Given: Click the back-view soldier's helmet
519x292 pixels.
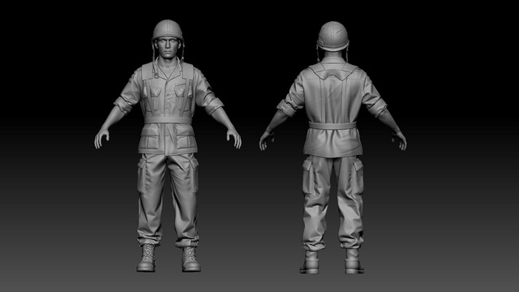Looking at the screenshot, I should pos(332,36).
